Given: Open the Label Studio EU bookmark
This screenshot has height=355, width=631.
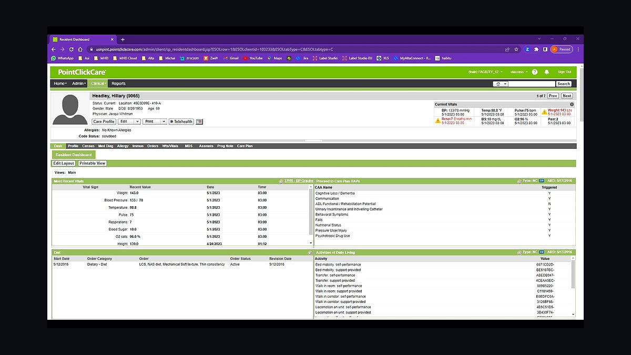Looking at the screenshot, I should pos(358,58).
